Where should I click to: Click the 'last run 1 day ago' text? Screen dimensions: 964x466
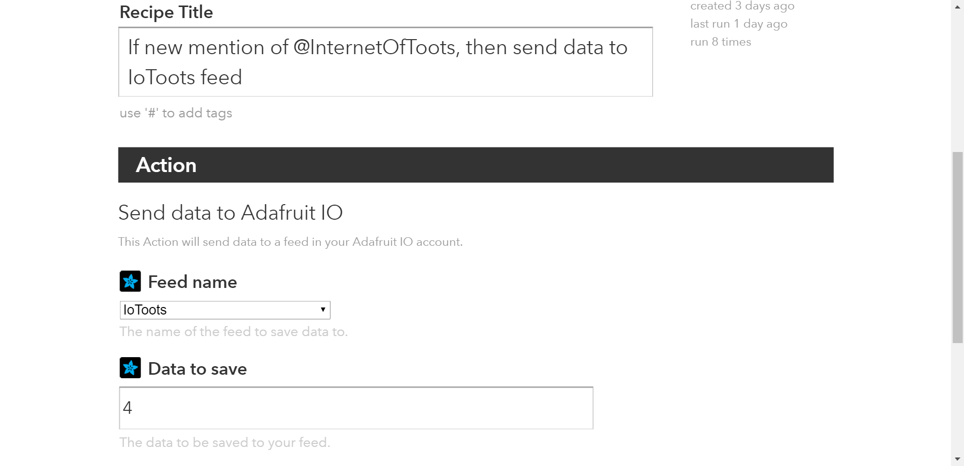point(739,24)
